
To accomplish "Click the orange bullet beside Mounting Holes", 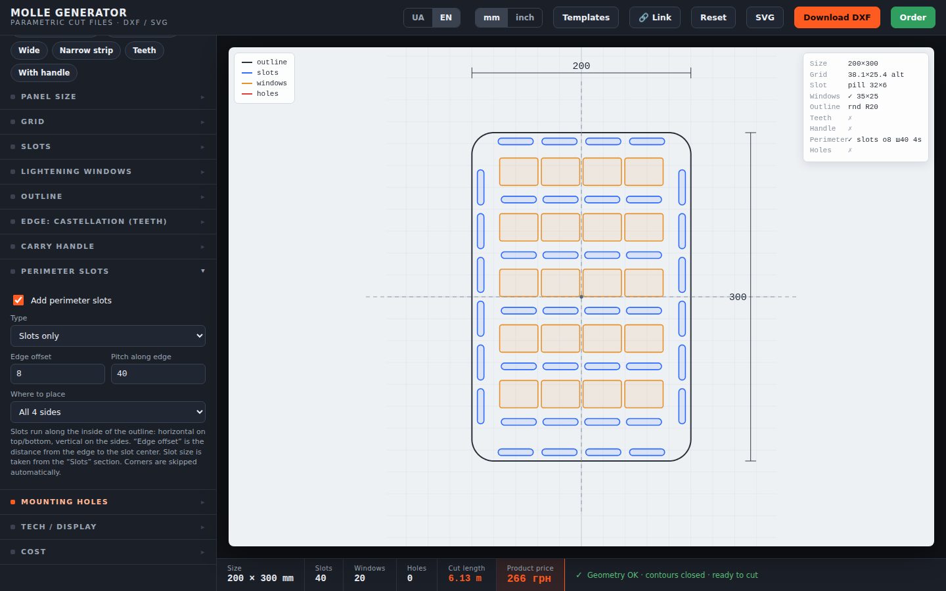I will coord(13,502).
